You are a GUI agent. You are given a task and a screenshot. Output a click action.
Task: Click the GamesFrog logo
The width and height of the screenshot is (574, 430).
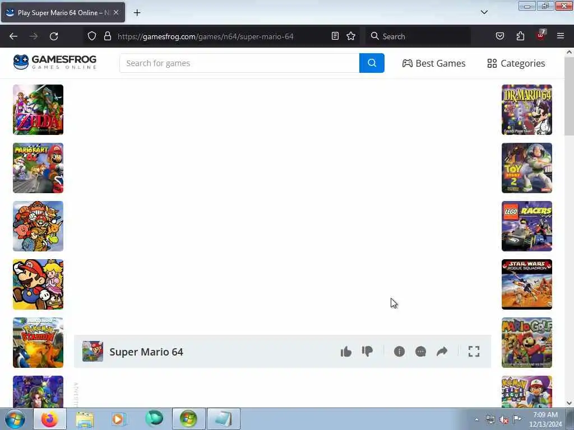(55, 62)
